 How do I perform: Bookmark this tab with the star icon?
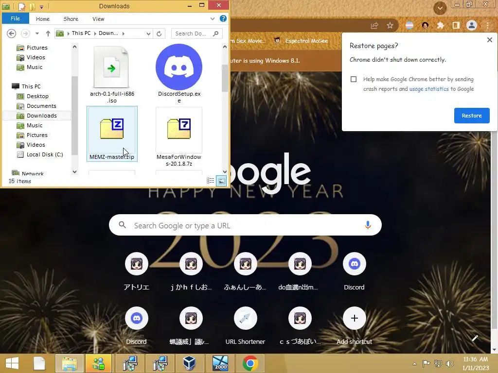coord(390,26)
